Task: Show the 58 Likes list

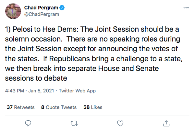Action: 93,107
